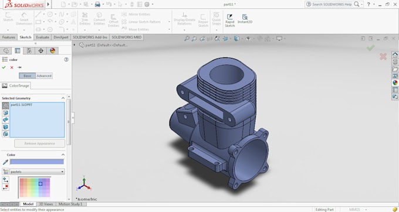Select the blue swatch in pastel palette
The height and width of the screenshot is (212, 399).
click(40, 183)
